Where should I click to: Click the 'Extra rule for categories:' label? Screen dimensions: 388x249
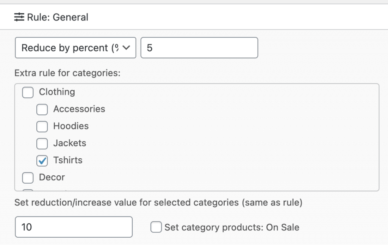click(67, 73)
